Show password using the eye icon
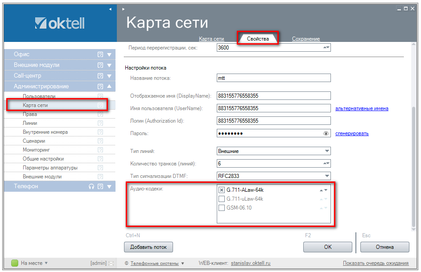 (x=326, y=133)
